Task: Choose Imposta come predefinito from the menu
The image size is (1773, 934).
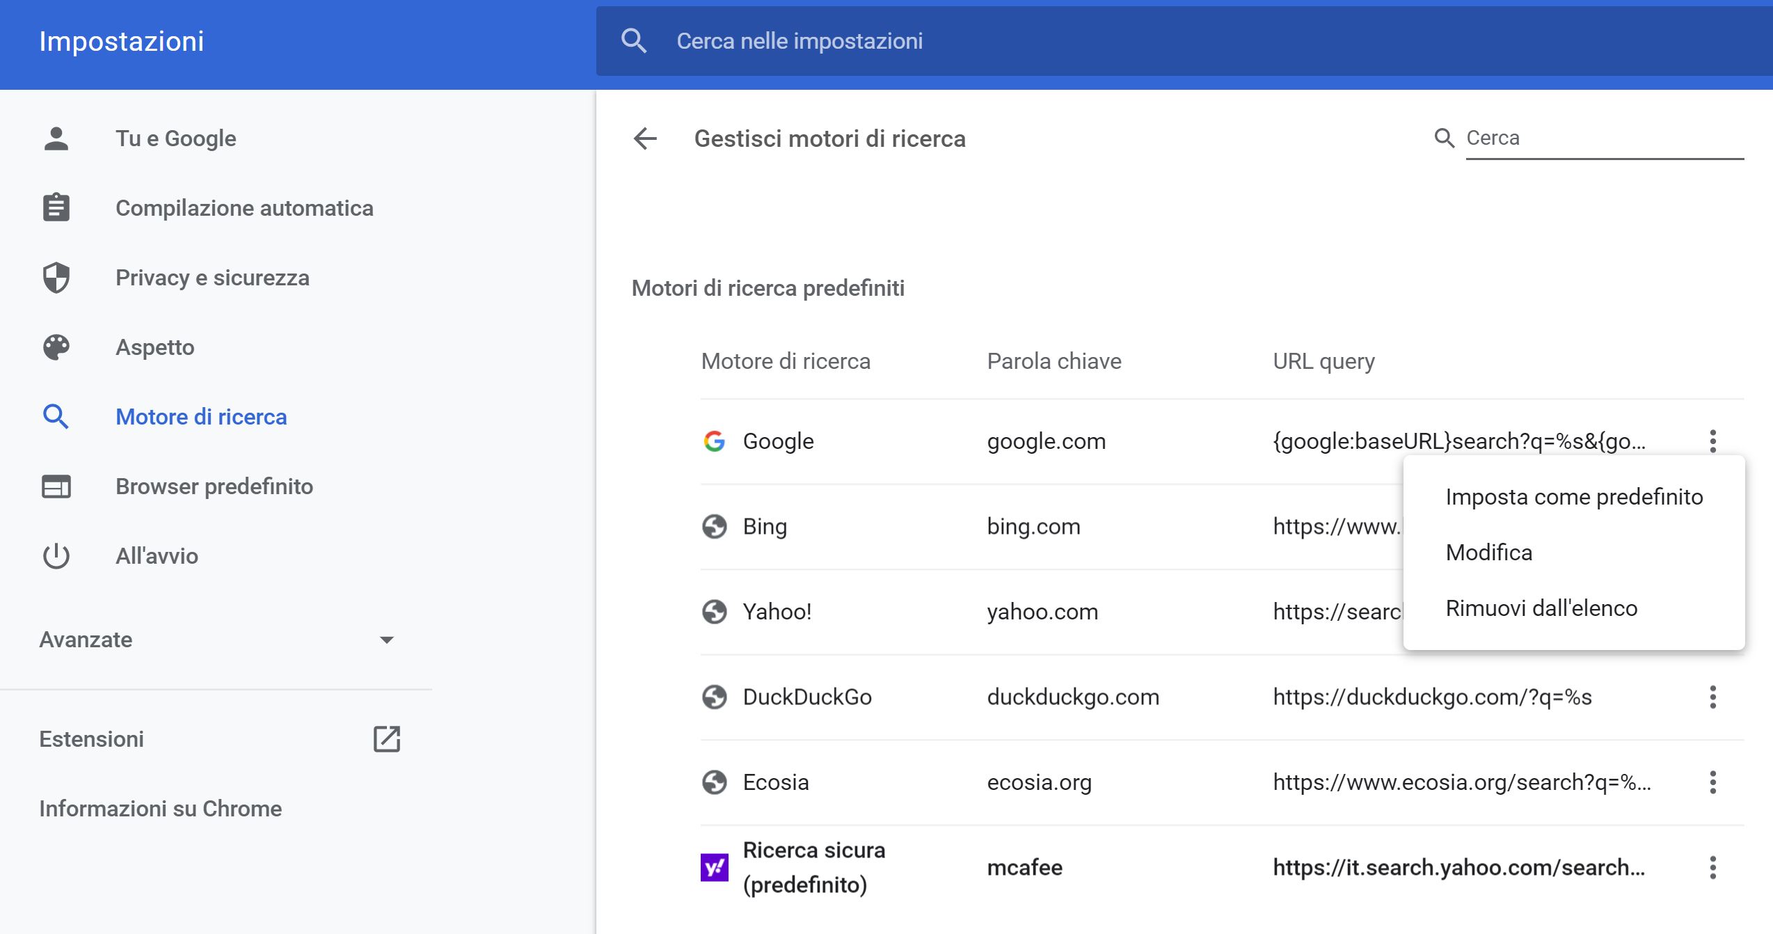Action: 1574,497
